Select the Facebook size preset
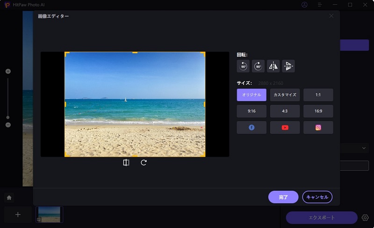The image size is (374, 228). [x=252, y=128]
